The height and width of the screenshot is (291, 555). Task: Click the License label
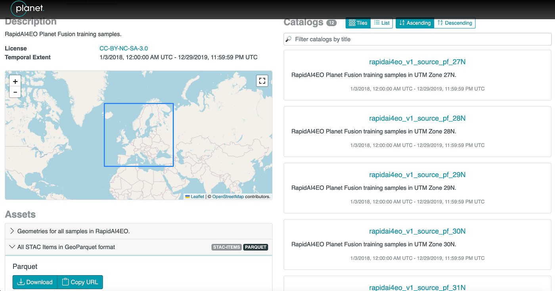16,48
